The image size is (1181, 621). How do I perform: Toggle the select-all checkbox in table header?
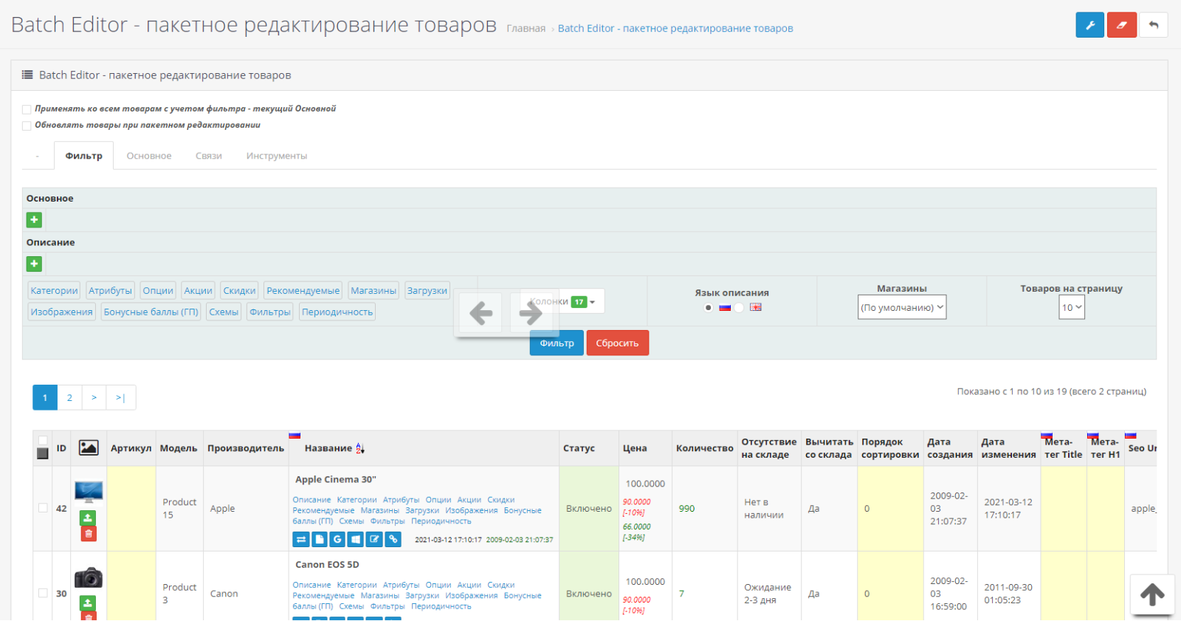(x=43, y=441)
